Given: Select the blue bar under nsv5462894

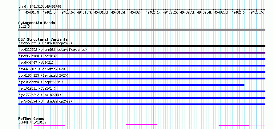Looking at the screenshot, I should coord(142,104).
